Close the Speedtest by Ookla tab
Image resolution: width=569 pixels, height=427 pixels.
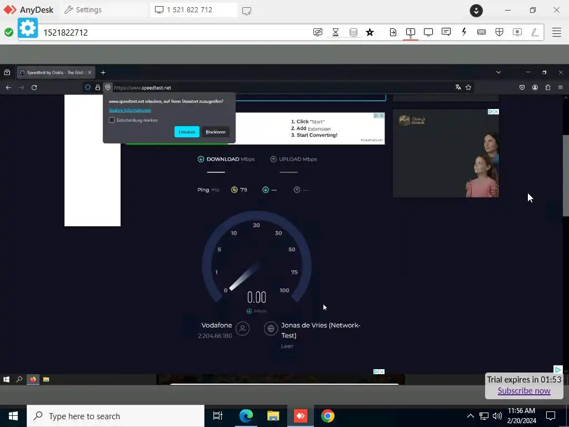pos(89,73)
